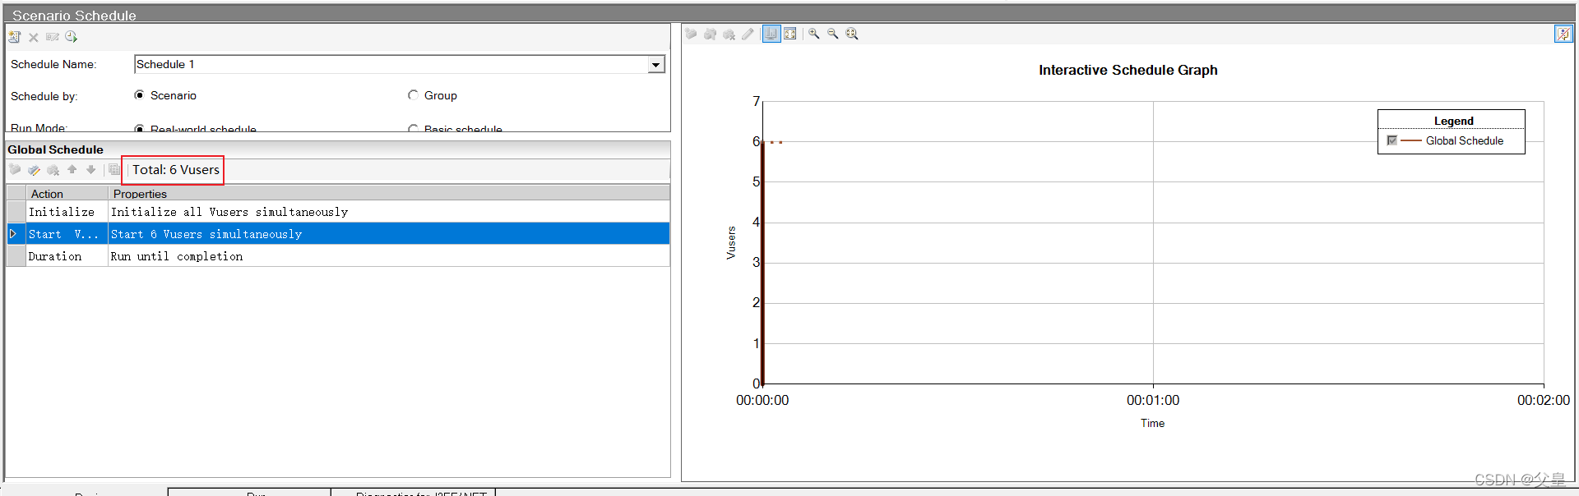Click the New Schedule icon

(15, 37)
